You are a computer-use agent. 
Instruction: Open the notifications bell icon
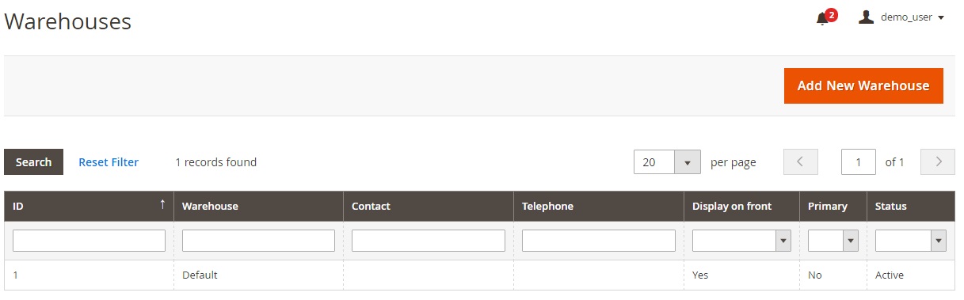point(822,18)
